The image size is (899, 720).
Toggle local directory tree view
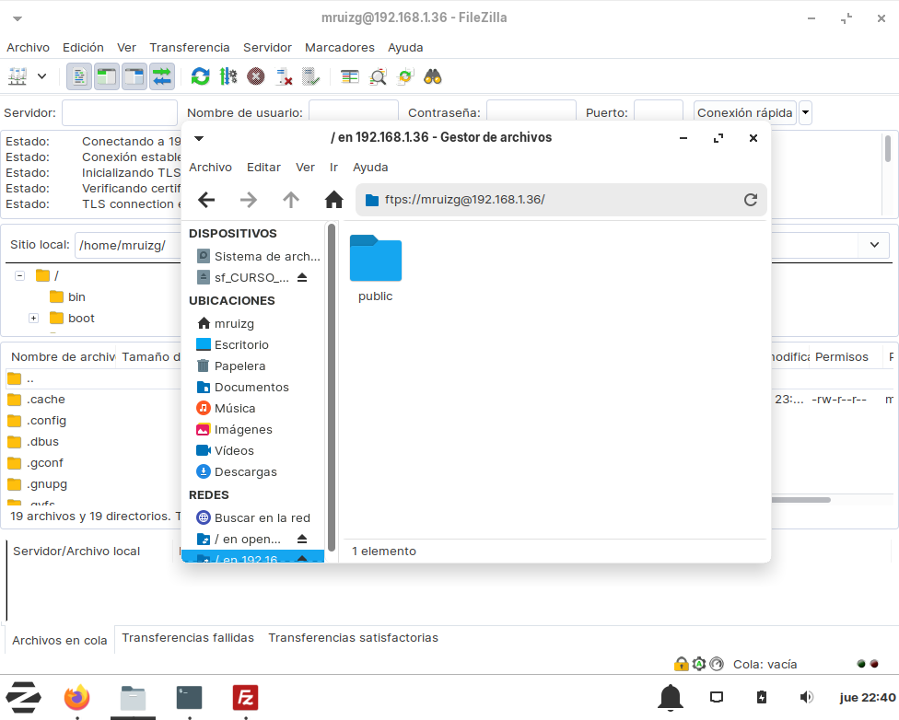(x=107, y=76)
